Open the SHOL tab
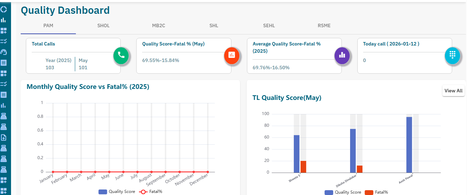Screen dimensions: 467x195 coord(103,26)
